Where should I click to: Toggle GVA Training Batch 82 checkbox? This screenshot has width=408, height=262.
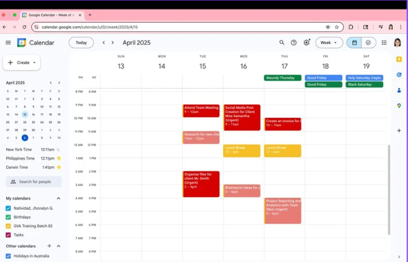[8, 226]
